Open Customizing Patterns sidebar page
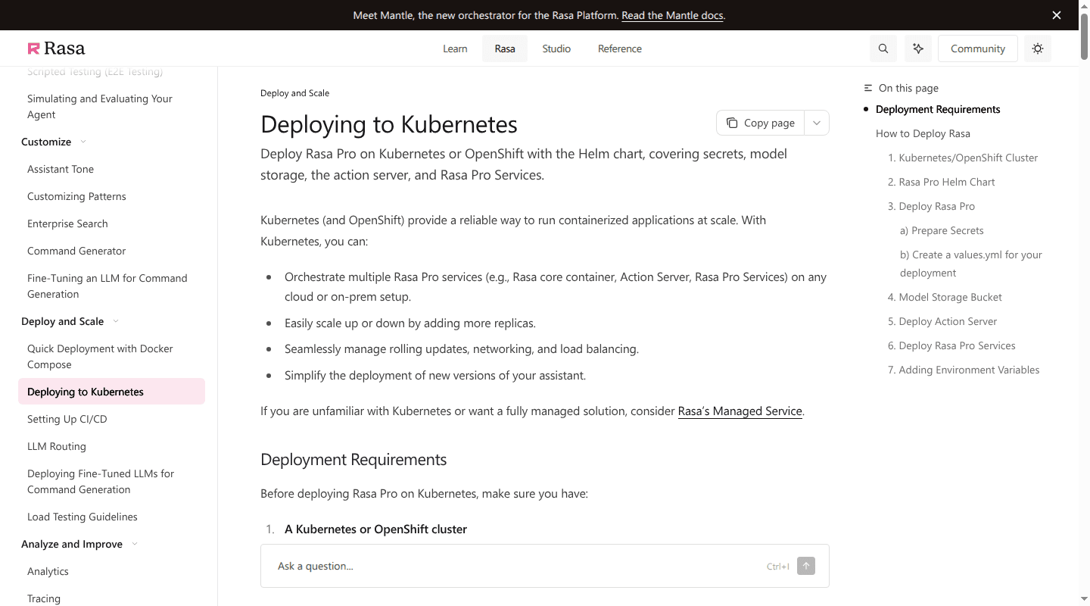The height and width of the screenshot is (606, 1090). (111, 196)
